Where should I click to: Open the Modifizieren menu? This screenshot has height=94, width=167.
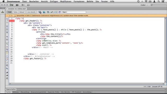click(66, 1)
